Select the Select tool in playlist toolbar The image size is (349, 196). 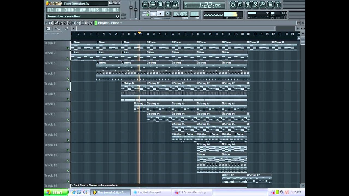(x=82, y=23)
